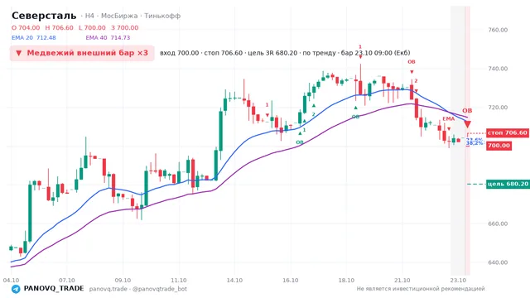Click the 660.00 price axis label
This screenshot has height=298, width=530.
(498, 223)
